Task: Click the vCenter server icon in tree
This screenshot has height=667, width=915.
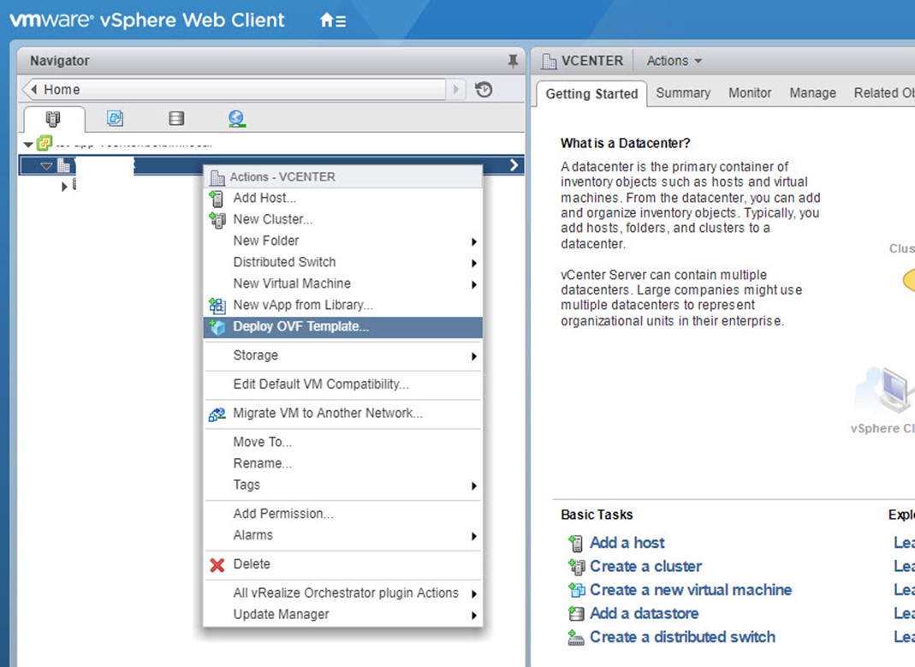Action: coord(45,143)
